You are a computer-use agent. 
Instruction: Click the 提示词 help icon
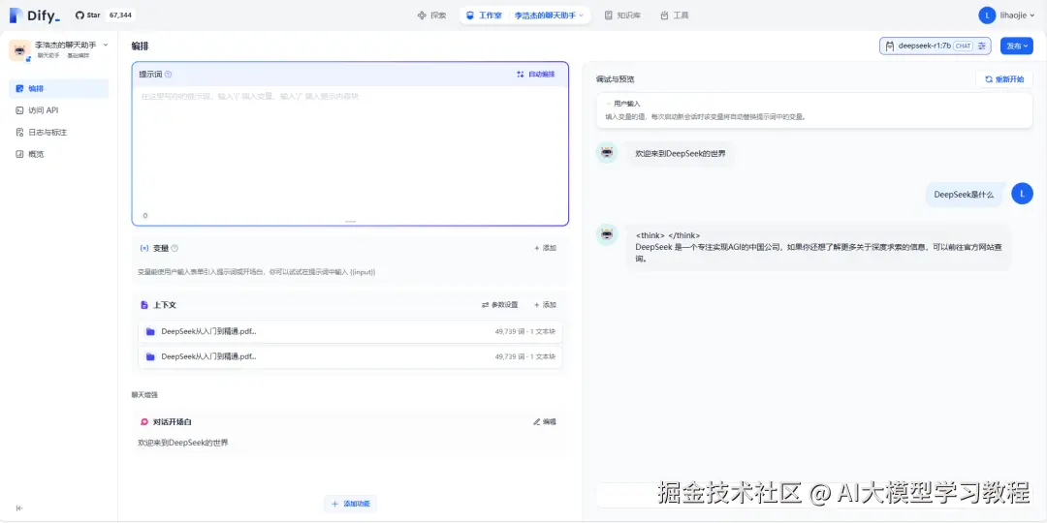[x=169, y=75]
